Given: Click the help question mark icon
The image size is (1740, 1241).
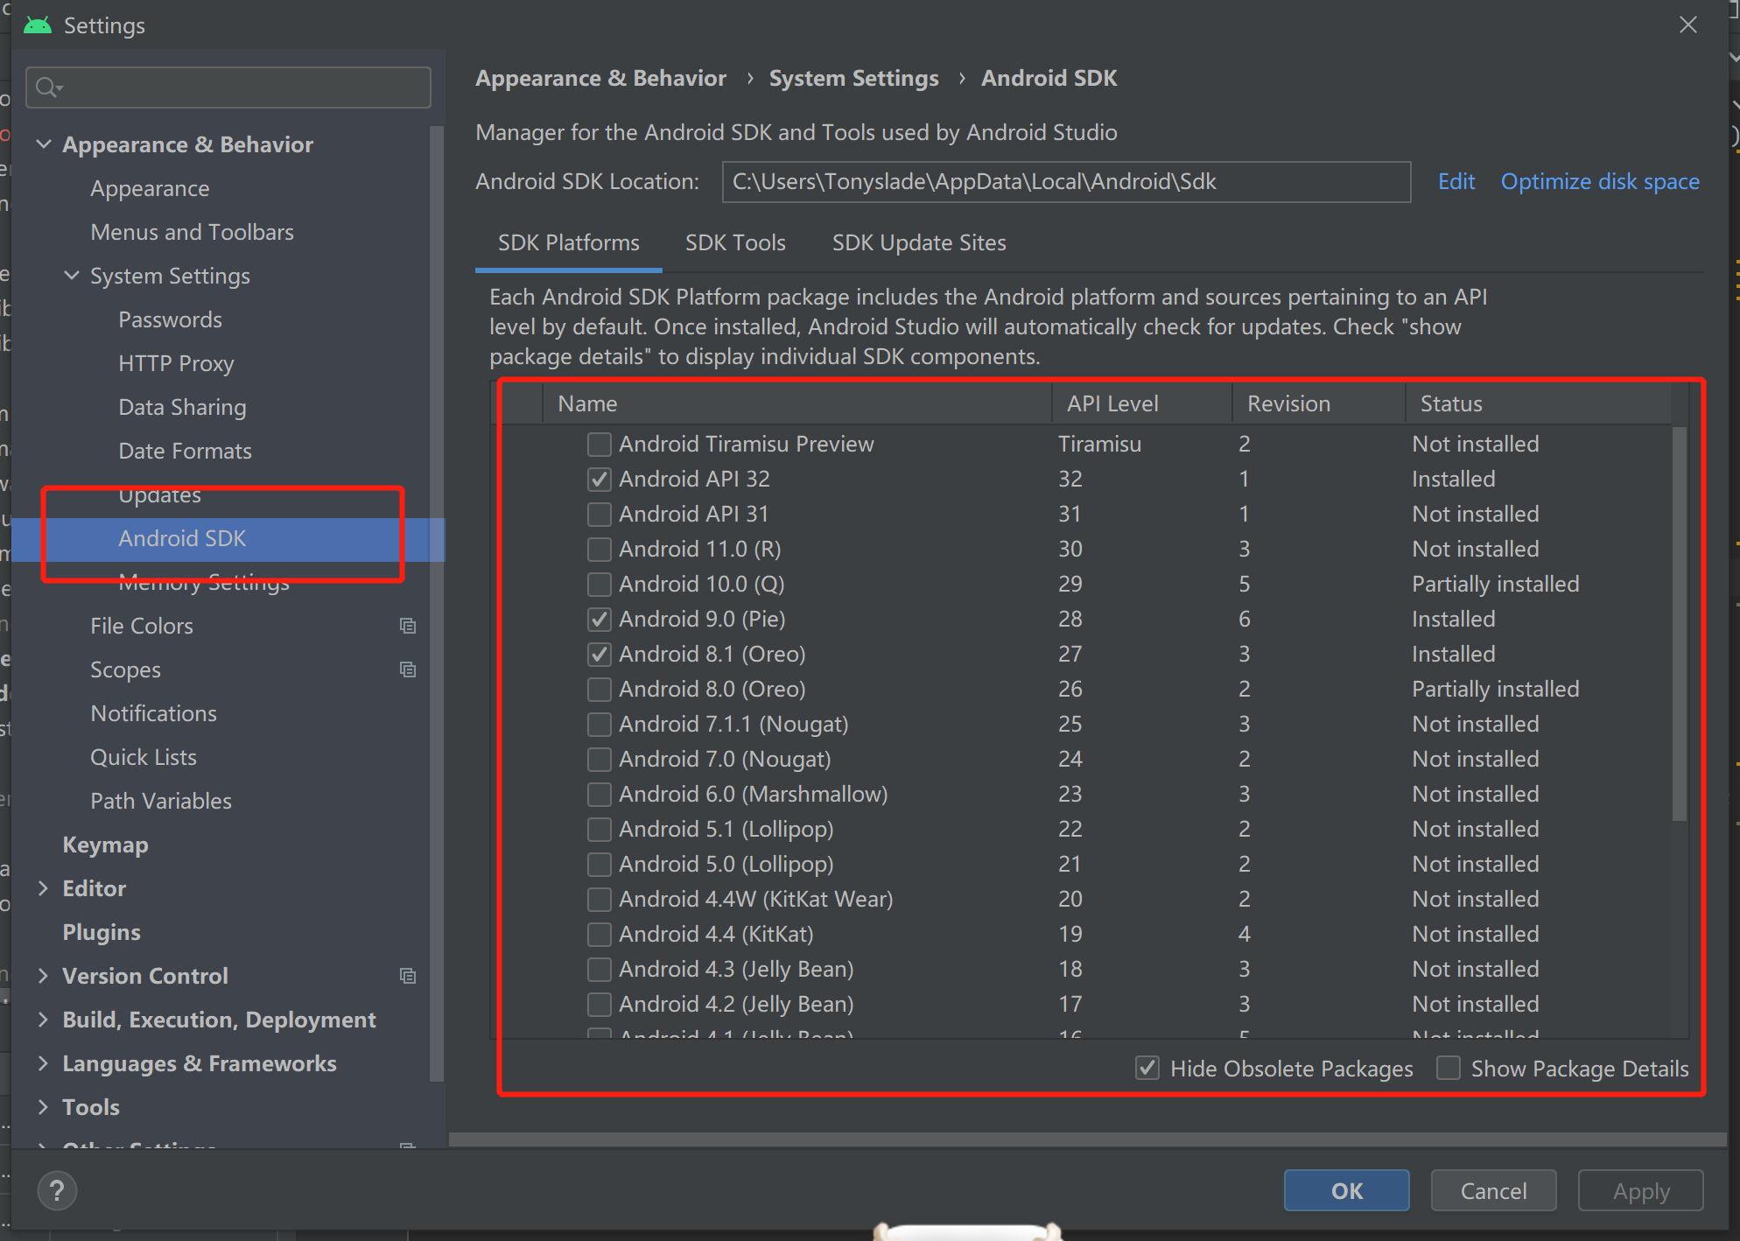Looking at the screenshot, I should pyautogui.click(x=57, y=1190).
